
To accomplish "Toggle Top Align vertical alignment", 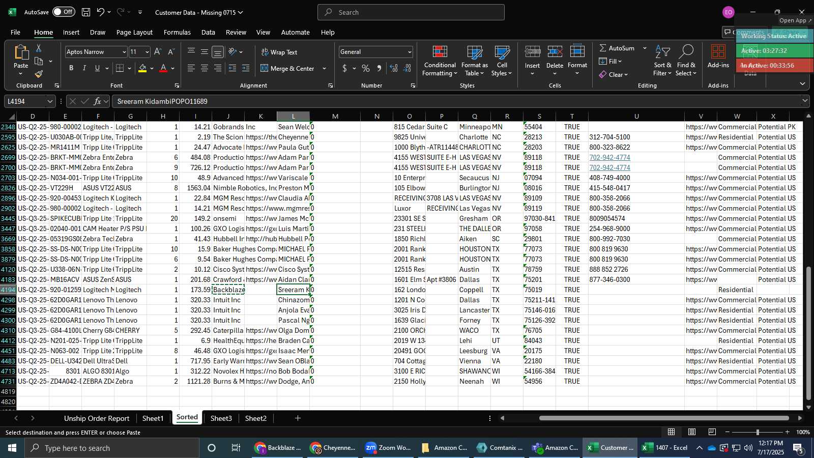I will tap(191, 52).
